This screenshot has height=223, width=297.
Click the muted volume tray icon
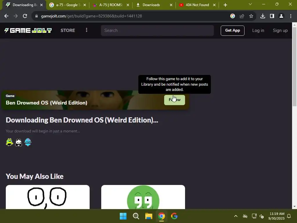tap(262, 216)
